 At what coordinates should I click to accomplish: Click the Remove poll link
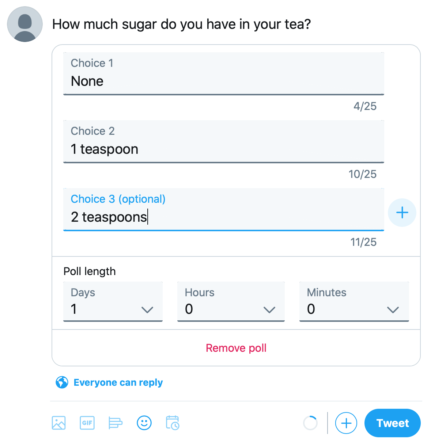tap(236, 348)
